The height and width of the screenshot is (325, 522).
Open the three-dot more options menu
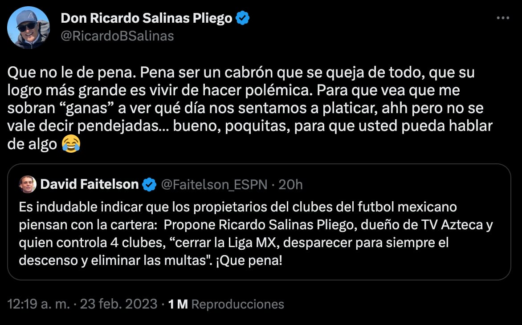[502, 18]
